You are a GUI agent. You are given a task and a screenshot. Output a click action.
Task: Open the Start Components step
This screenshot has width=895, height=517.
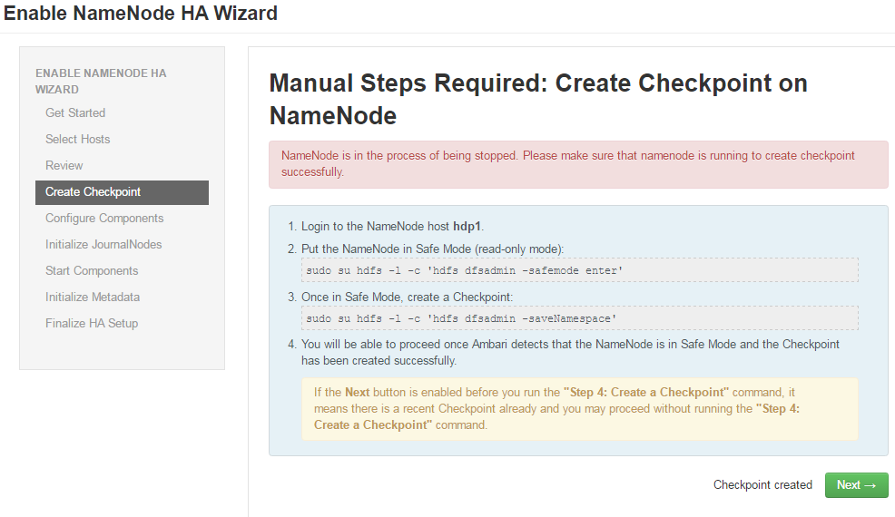click(x=92, y=270)
